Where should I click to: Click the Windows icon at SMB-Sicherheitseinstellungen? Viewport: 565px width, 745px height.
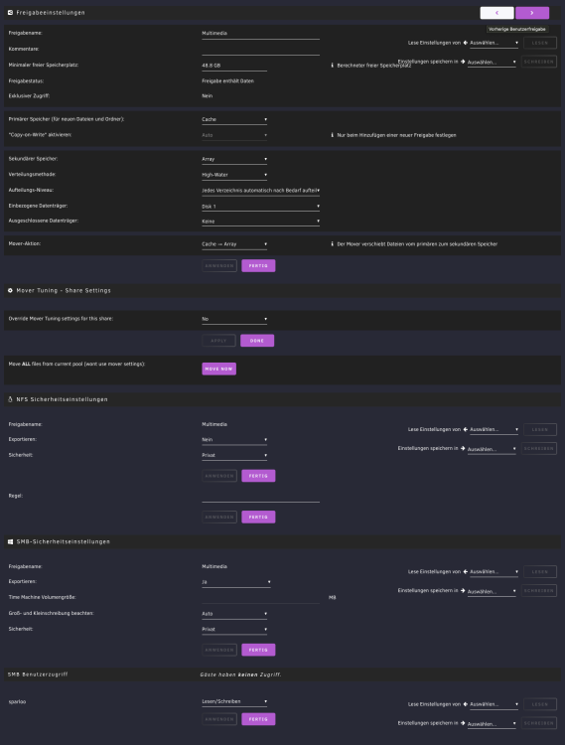pos(11,541)
